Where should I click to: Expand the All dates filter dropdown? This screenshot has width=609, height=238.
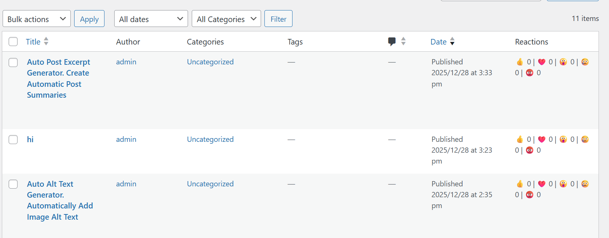coord(151,19)
